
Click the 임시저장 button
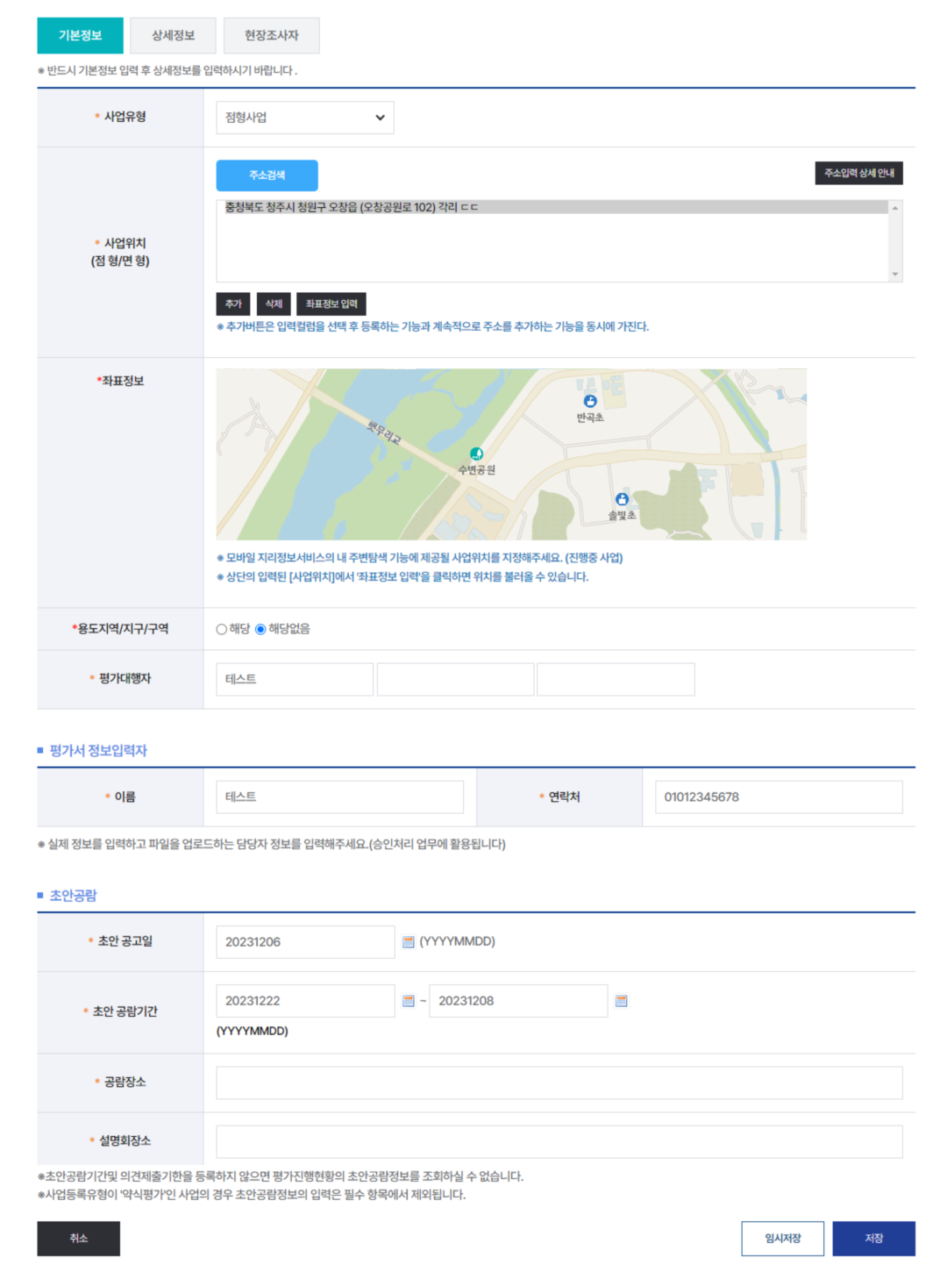[x=782, y=1238]
